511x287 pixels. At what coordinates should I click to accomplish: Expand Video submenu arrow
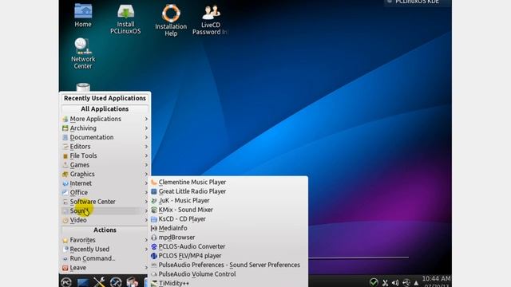point(146,220)
